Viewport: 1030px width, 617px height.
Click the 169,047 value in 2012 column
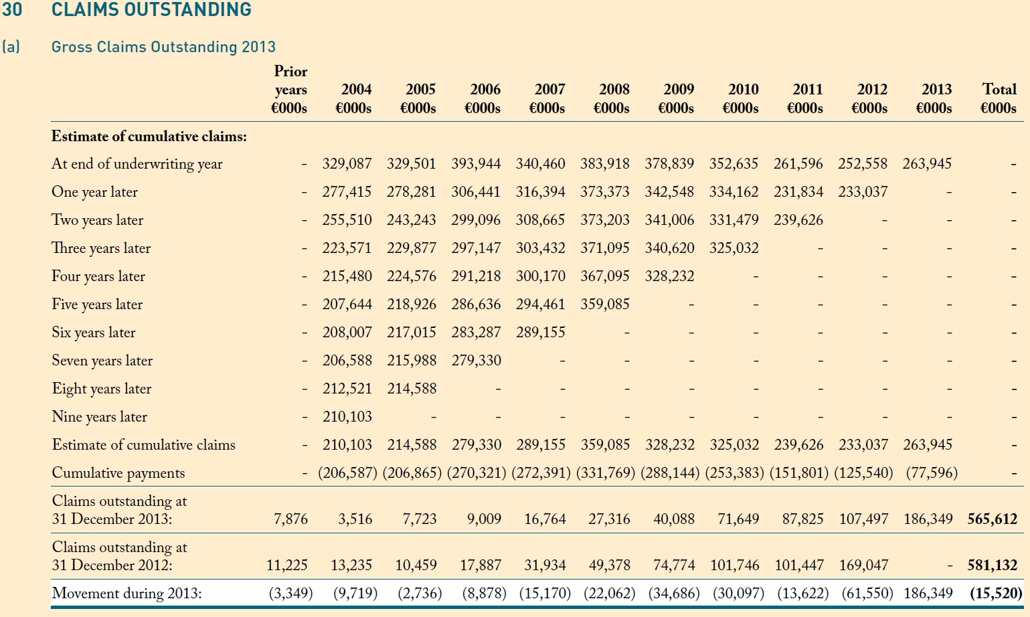point(863,565)
